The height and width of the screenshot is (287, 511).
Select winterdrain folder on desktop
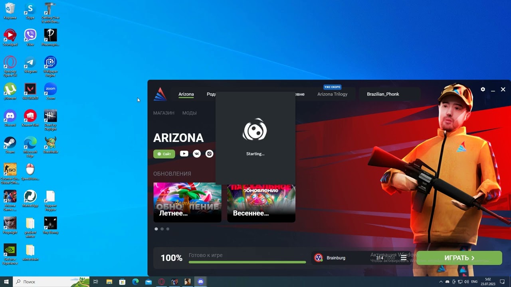pos(30,252)
